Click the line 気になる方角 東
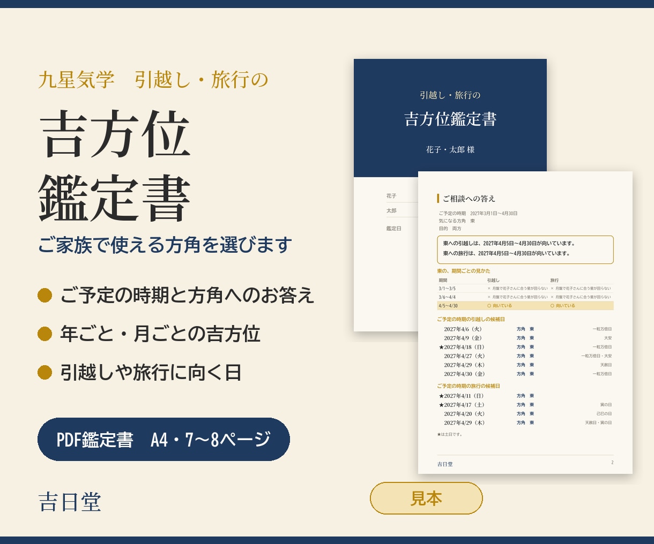The image size is (654, 544). (457, 221)
